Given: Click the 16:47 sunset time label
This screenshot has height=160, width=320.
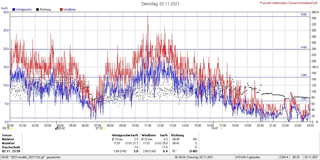Looking at the screenshot, I should [x=215, y=128].
